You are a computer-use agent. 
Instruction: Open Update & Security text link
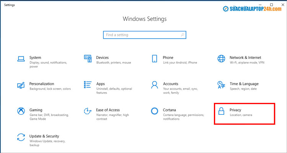pos(44,136)
